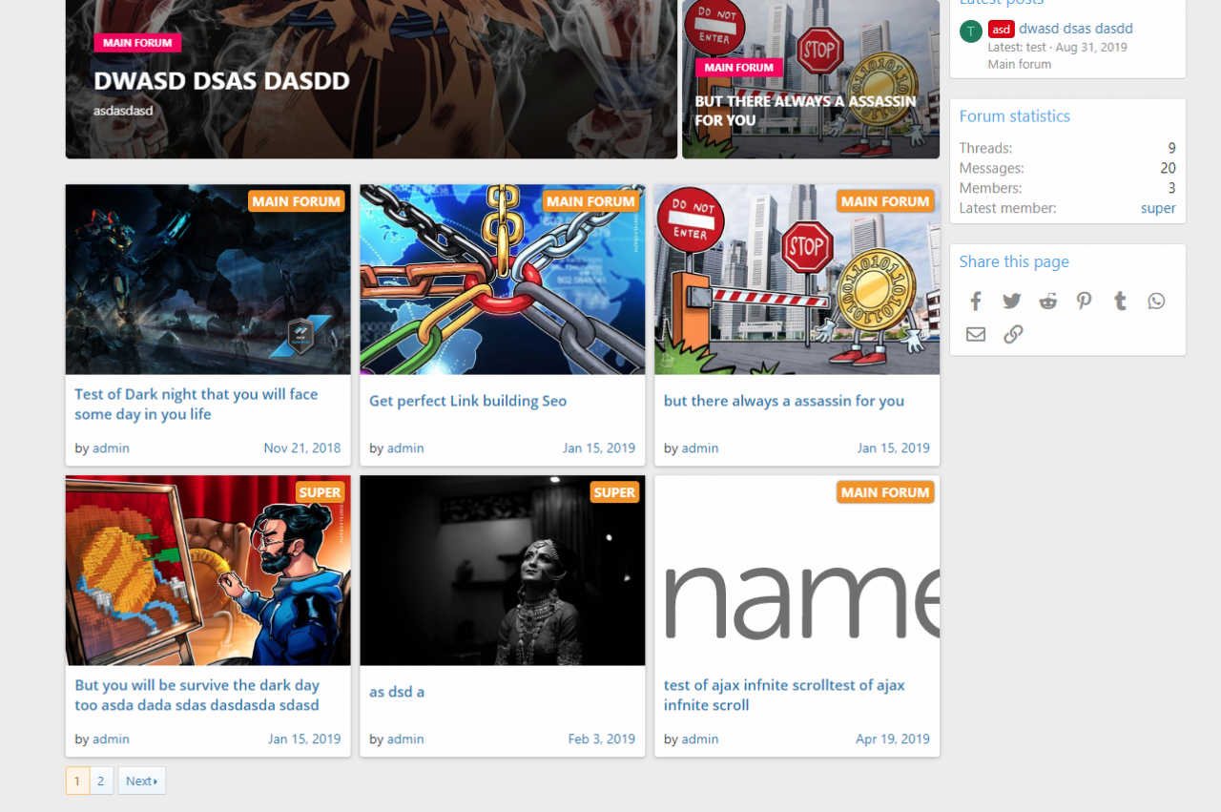Screen dimensions: 1221x812
Task: Share this page on Pinterest
Action: (1085, 302)
